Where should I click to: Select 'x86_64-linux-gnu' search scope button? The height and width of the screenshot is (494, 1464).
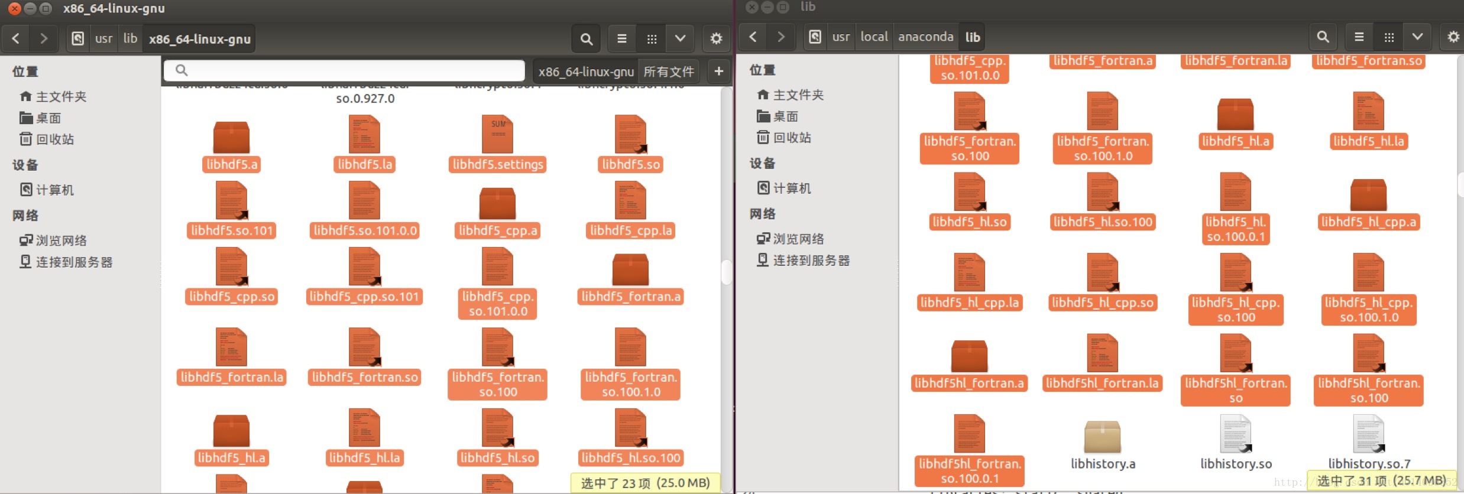coord(585,71)
